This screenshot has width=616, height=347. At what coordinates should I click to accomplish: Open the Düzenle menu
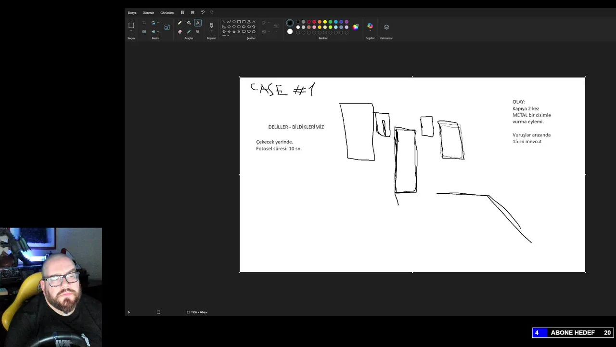[x=148, y=13]
